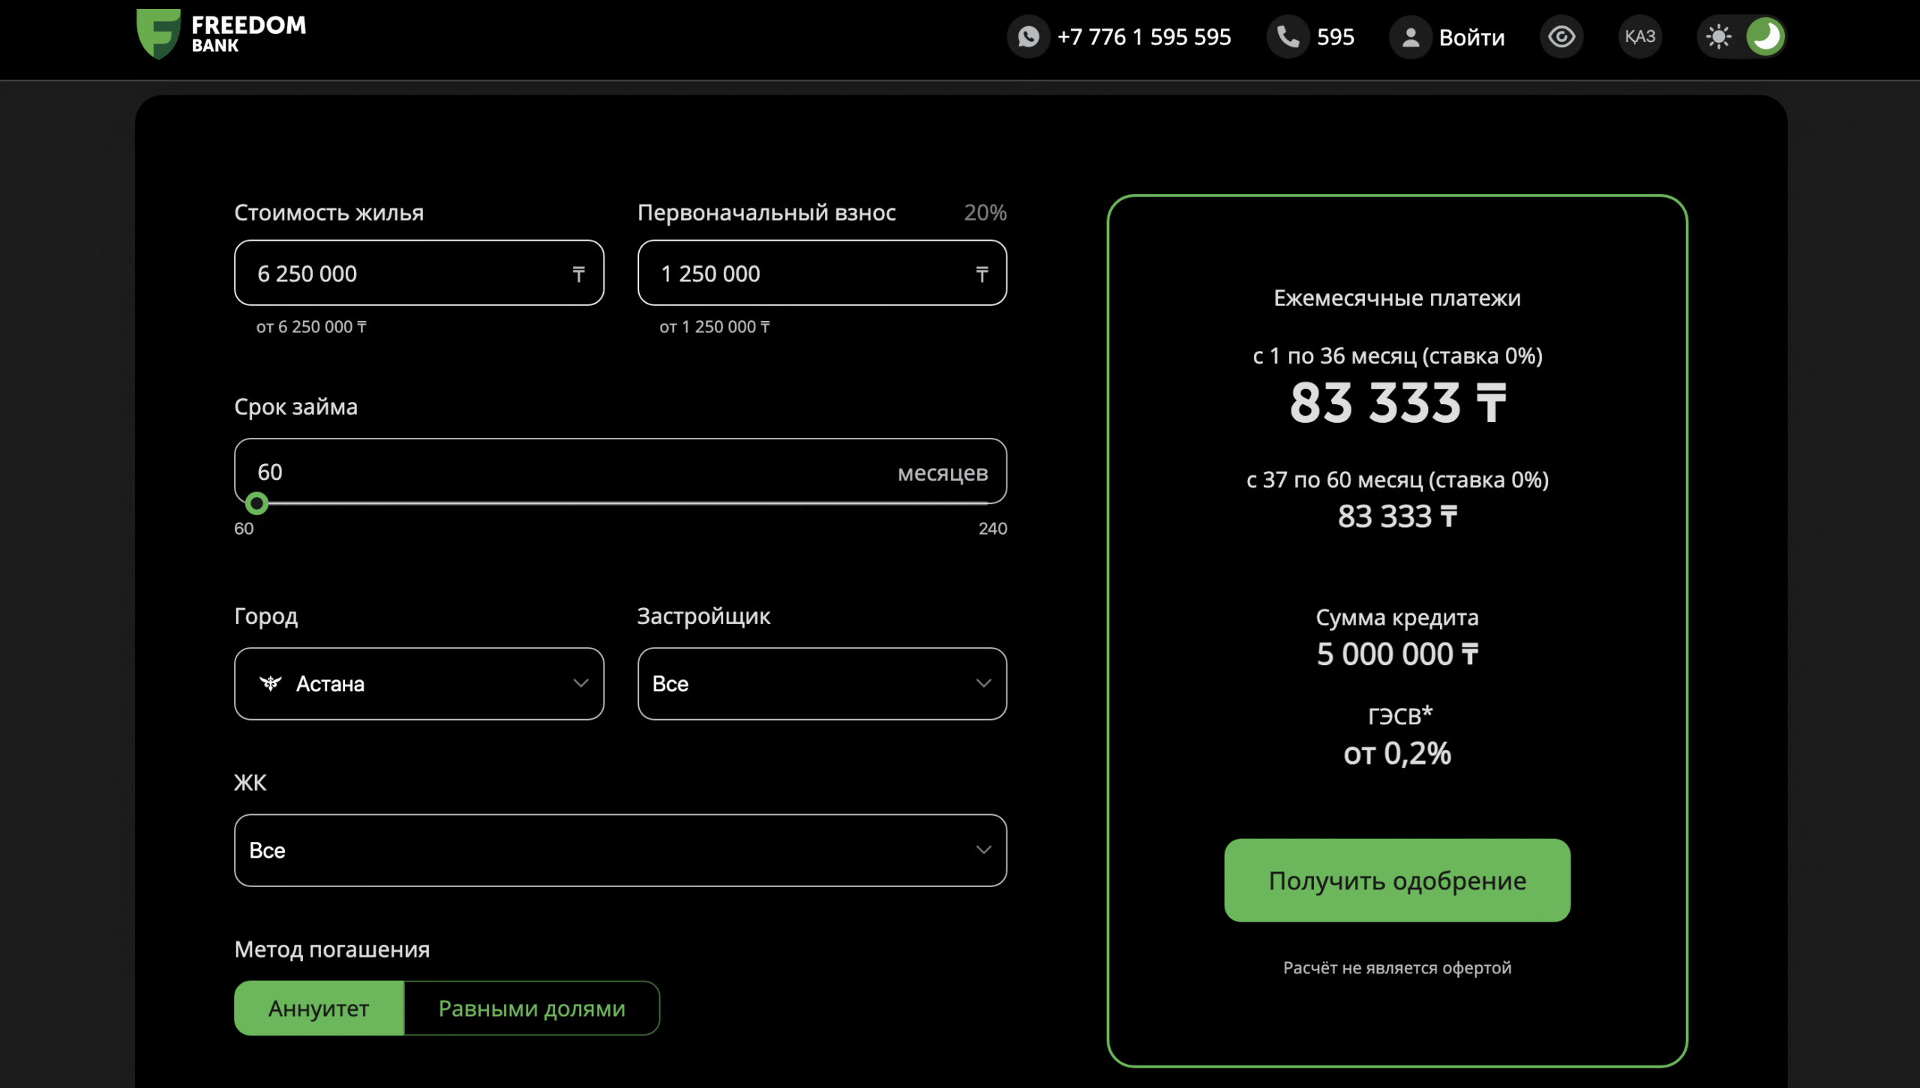Click the Войти login link
The height and width of the screenshot is (1088, 1920).
click(x=1471, y=37)
